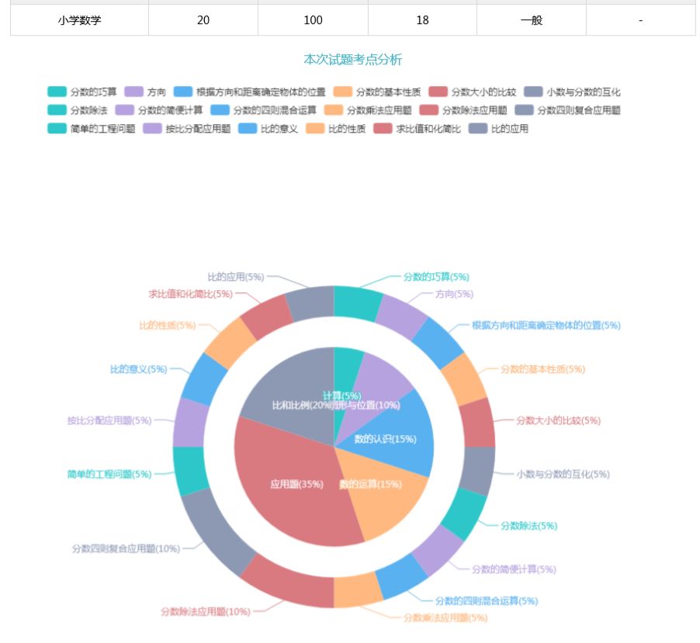Click the 求比值和化简比(5%) chart label
Viewport: 700px width, 643px height.
[x=190, y=294]
